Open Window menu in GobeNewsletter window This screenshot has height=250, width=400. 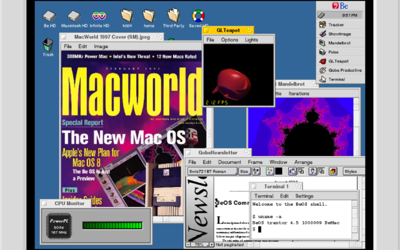click(278, 162)
